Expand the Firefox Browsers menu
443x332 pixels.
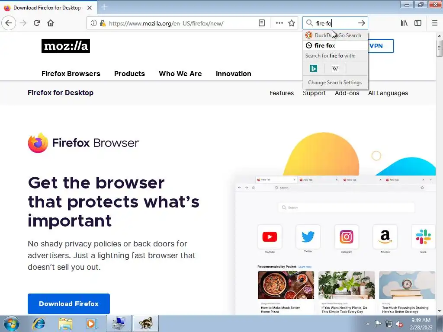tap(71, 73)
